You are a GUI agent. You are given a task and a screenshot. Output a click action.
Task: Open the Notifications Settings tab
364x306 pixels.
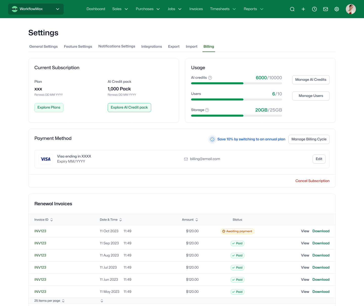pos(117,46)
